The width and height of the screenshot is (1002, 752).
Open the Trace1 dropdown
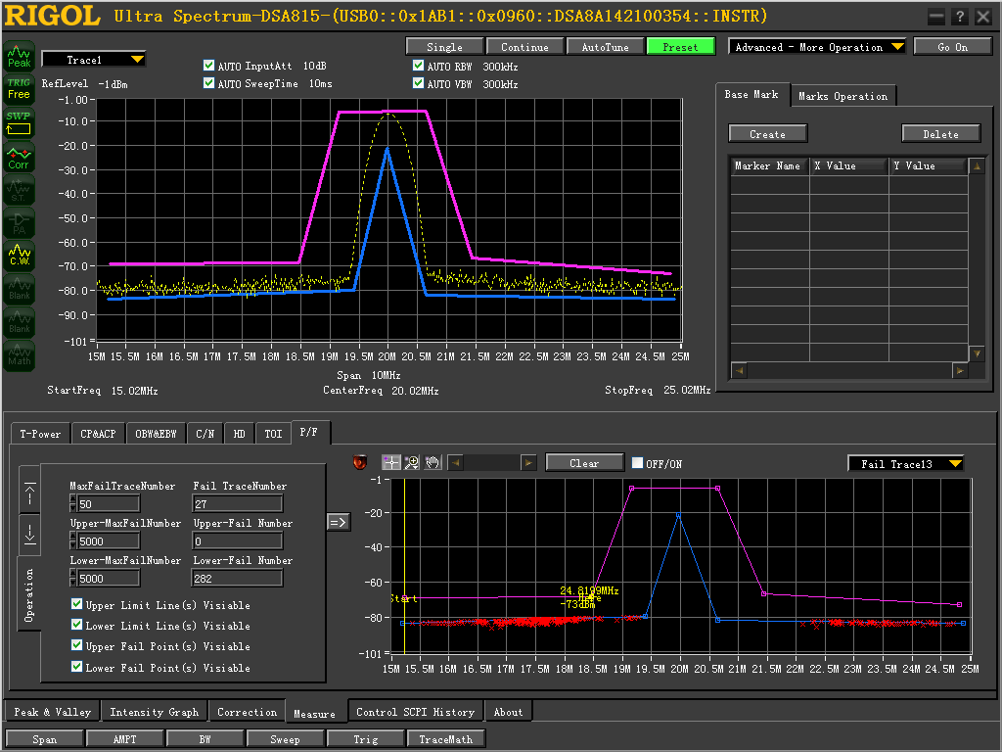click(x=93, y=60)
